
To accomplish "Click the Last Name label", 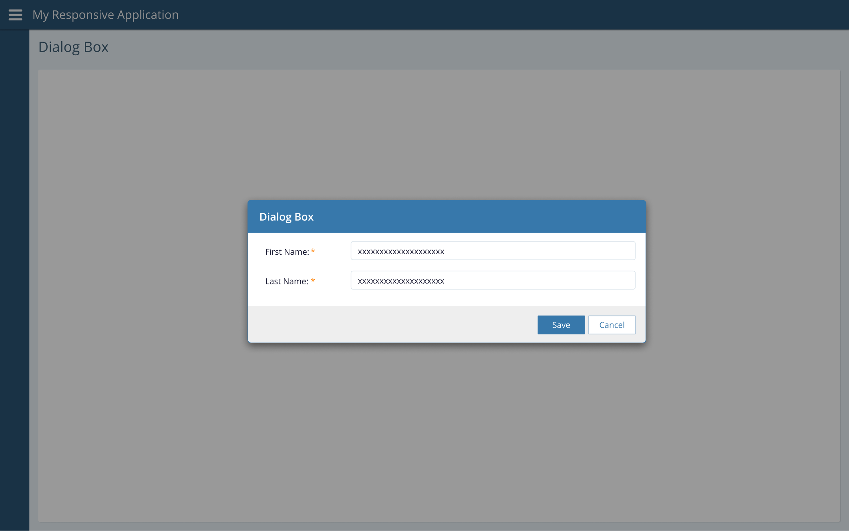I will click(286, 282).
